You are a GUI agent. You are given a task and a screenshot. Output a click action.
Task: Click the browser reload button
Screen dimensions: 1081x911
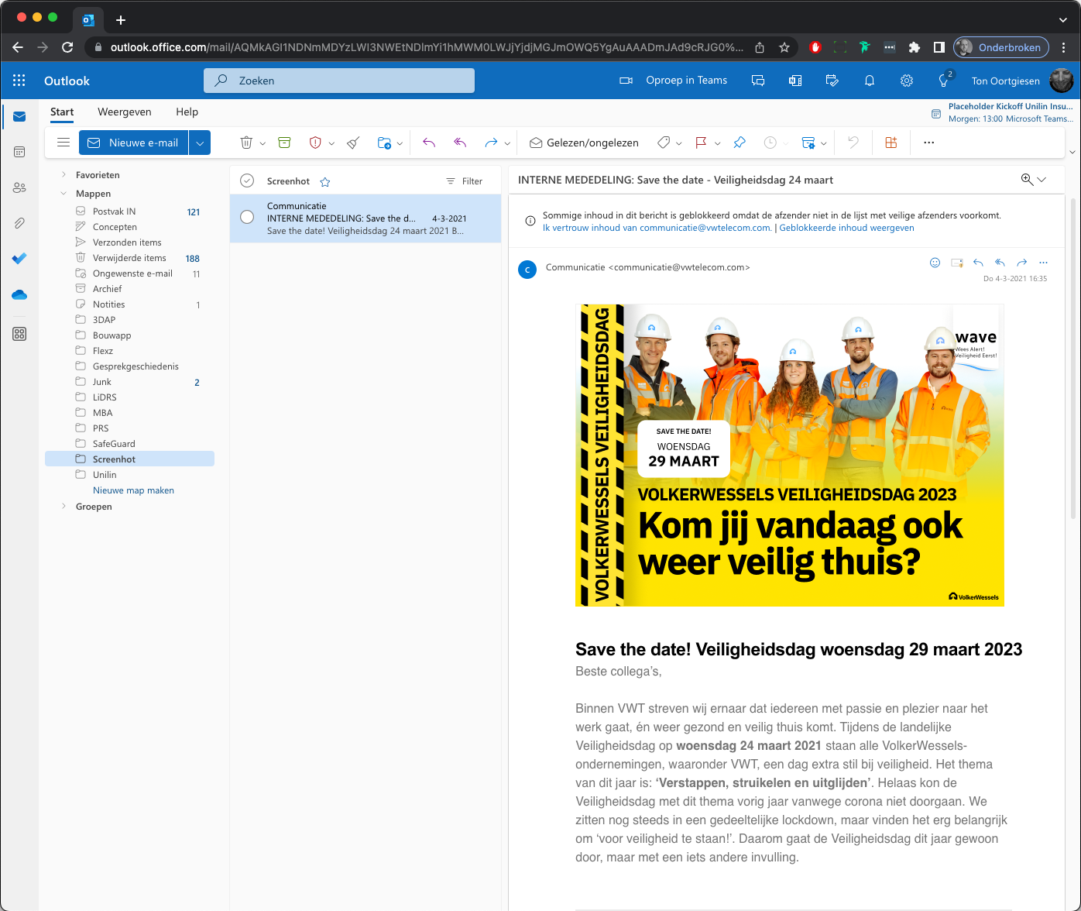67,47
